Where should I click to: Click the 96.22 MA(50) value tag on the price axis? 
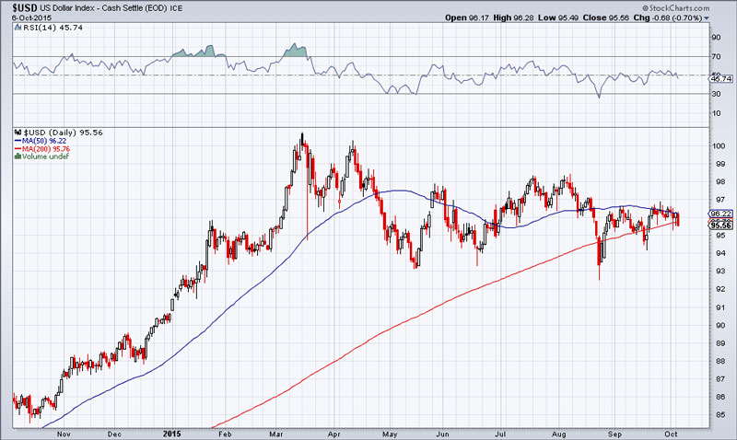point(721,214)
